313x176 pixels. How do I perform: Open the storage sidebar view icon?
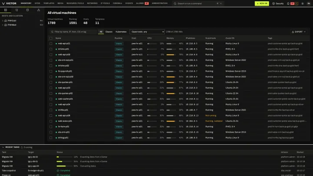click(x=27, y=10)
